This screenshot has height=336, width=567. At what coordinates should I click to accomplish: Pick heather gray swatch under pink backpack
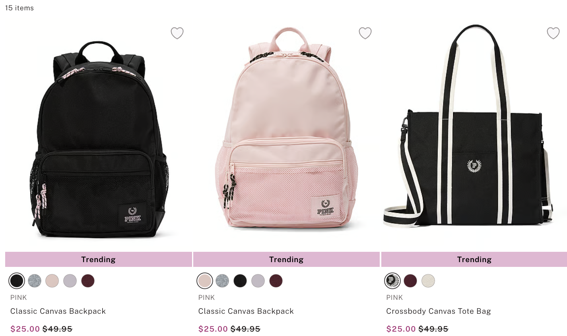[222, 281]
